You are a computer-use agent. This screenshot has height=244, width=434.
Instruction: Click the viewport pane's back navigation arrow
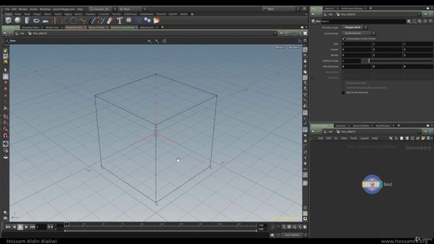coord(5,33)
